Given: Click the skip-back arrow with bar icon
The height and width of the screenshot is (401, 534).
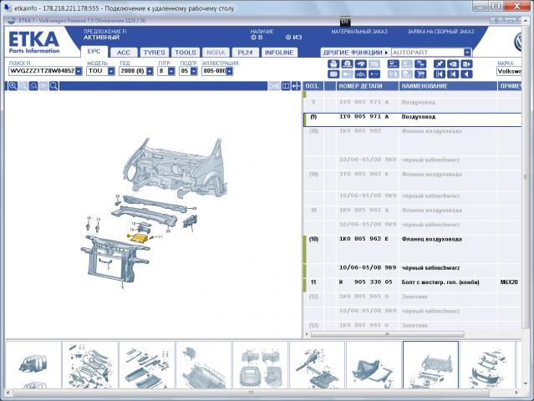Looking at the screenshot, I should coord(453,74).
